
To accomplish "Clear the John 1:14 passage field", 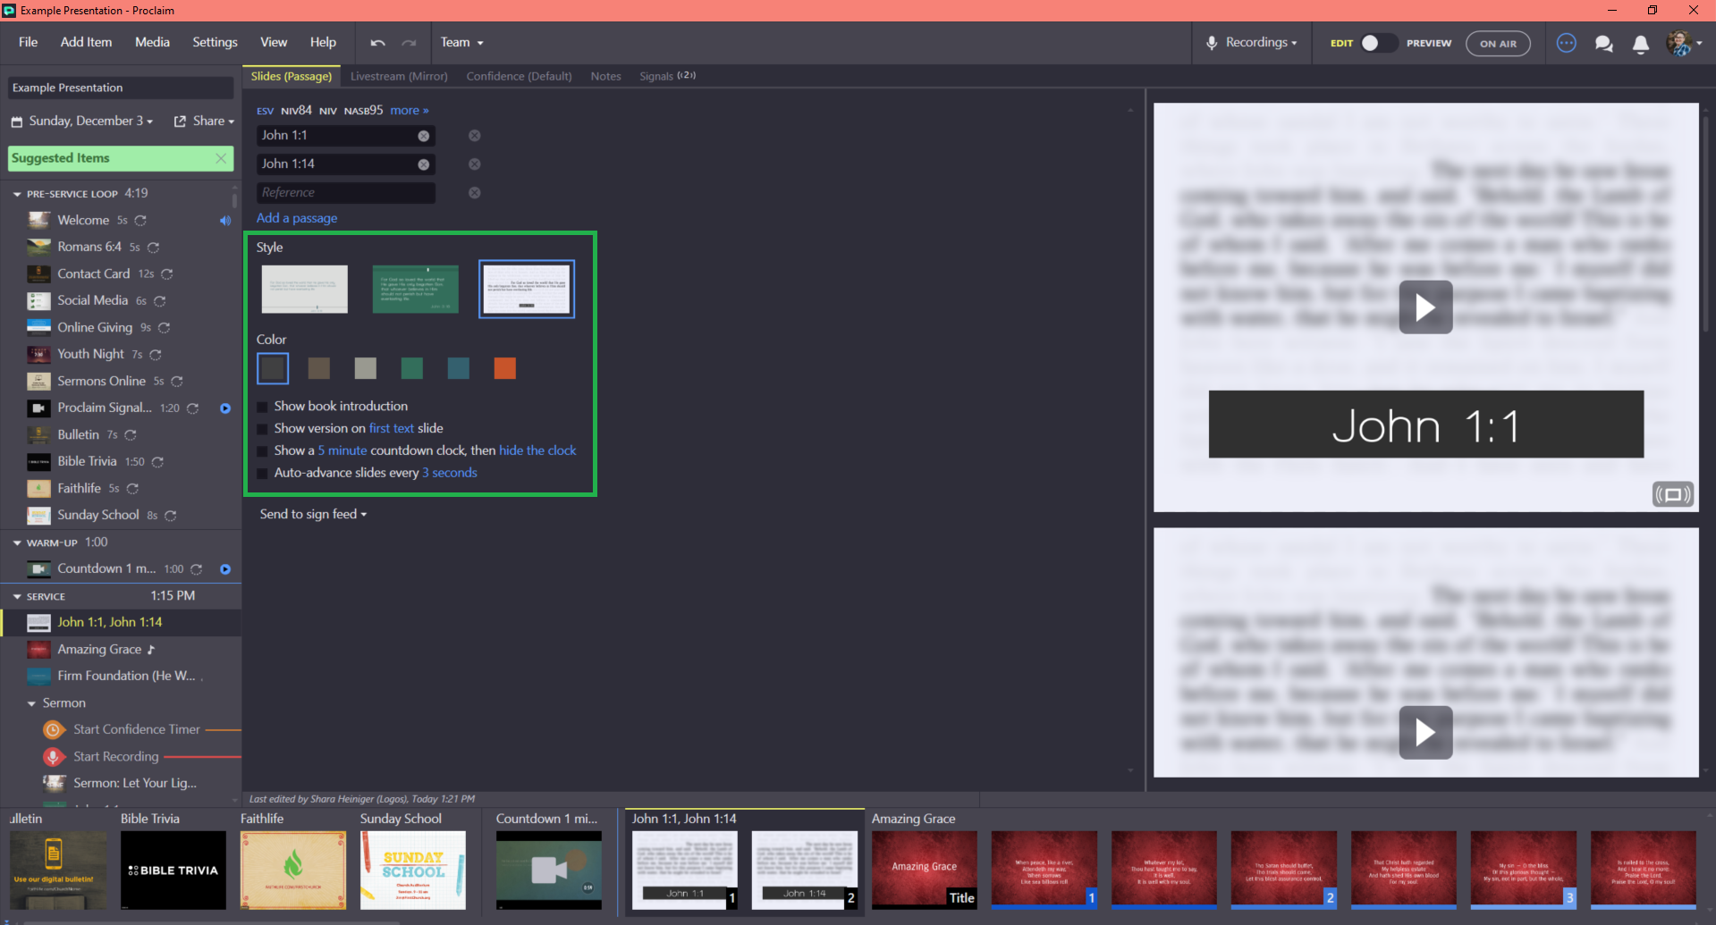I will tap(424, 164).
